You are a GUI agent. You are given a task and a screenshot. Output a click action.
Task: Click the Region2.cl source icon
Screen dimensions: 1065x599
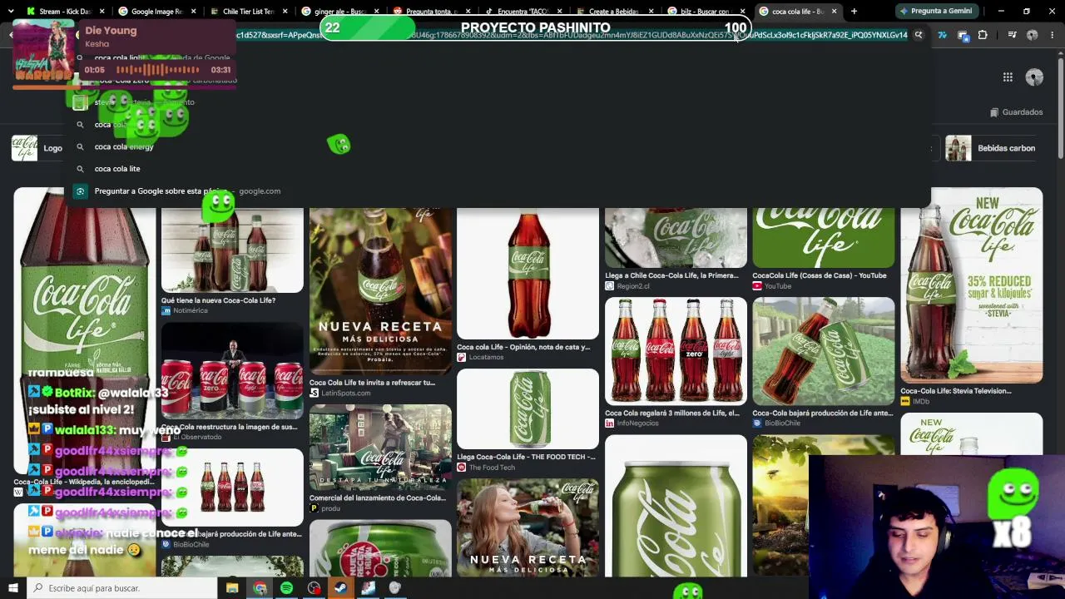[x=610, y=286]
